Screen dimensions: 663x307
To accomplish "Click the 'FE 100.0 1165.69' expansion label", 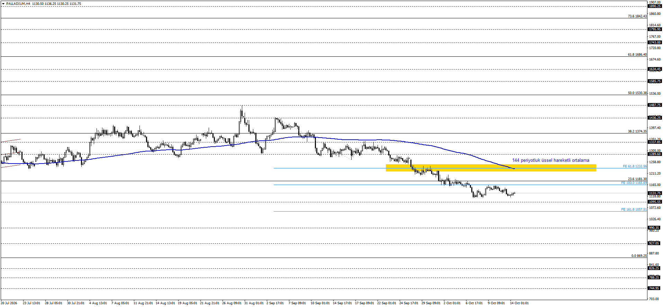I will coord(634,183).
